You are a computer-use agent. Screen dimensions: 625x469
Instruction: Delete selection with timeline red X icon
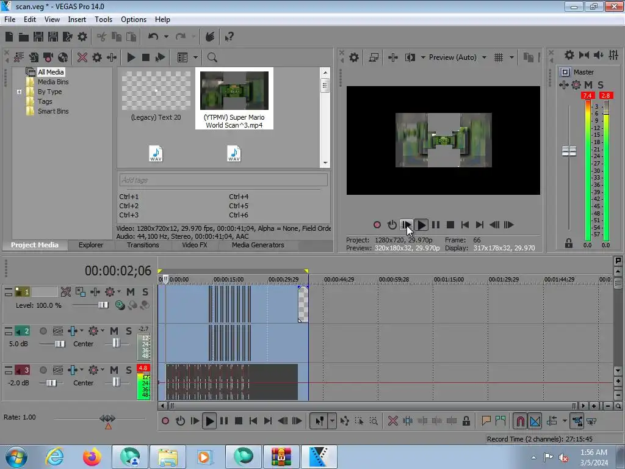tap(392, 421)
